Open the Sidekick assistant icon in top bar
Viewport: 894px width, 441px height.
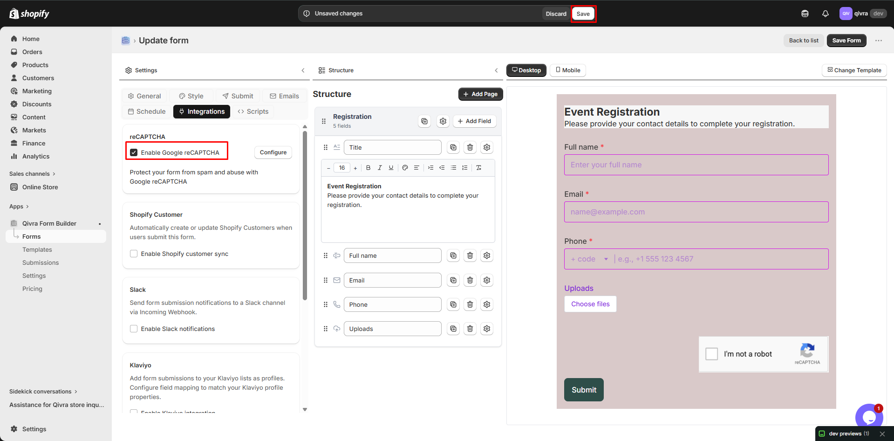805,14
